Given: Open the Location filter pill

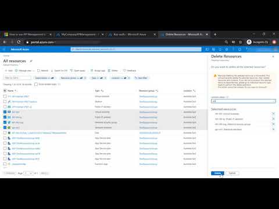Looking at the screenshot, I should 120,78.
